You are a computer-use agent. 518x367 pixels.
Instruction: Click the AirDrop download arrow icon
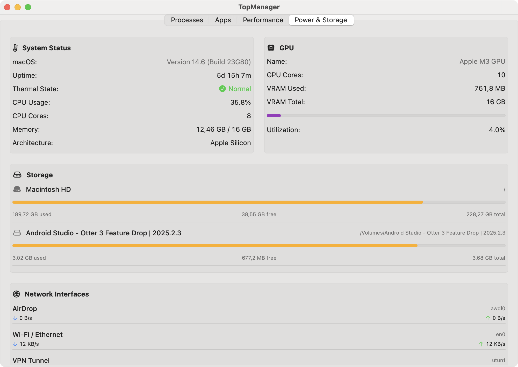pos(15,318)
